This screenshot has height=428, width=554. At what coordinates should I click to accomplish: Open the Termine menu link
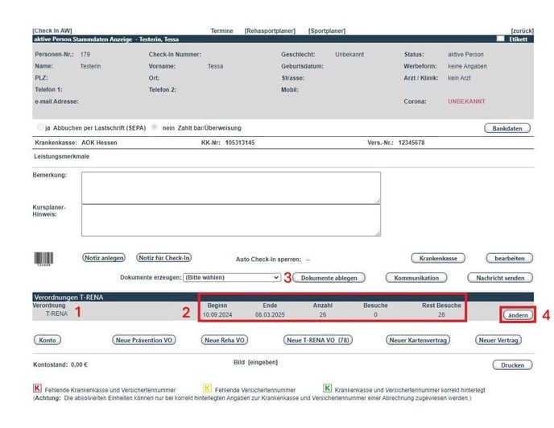pyautogui.click(x=221, y=31)
